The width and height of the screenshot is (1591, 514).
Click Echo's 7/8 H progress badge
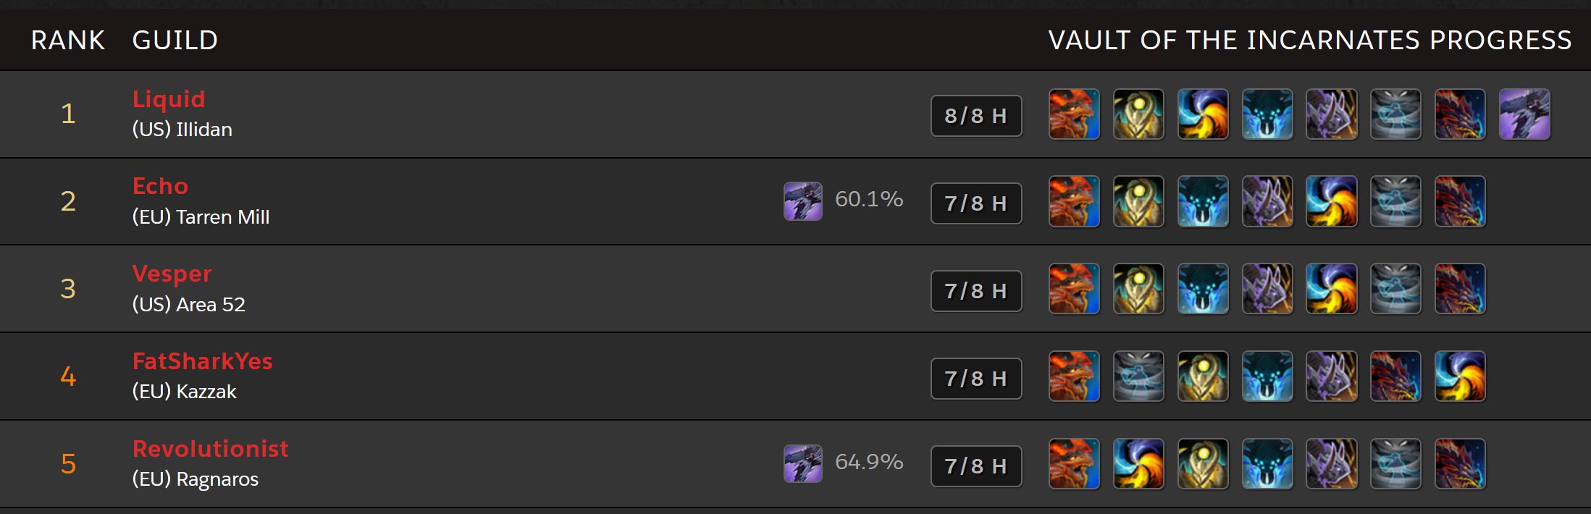[976, 203]
